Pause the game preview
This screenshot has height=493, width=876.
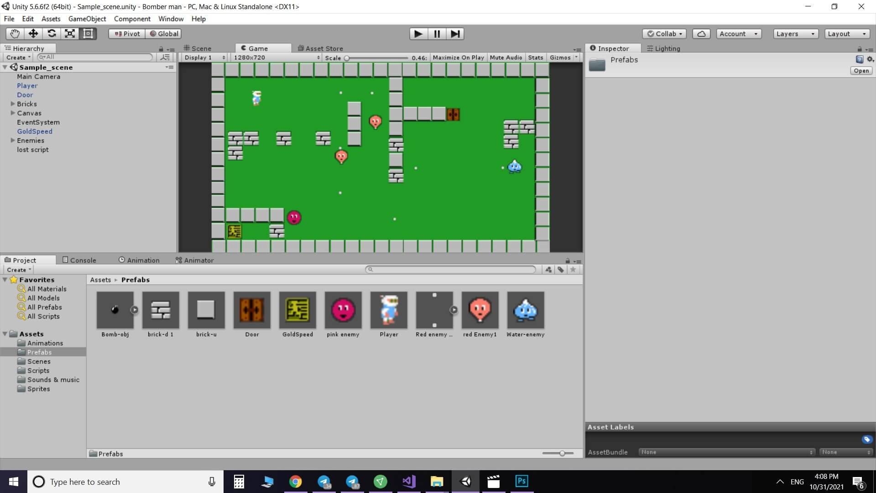point(437,34)
